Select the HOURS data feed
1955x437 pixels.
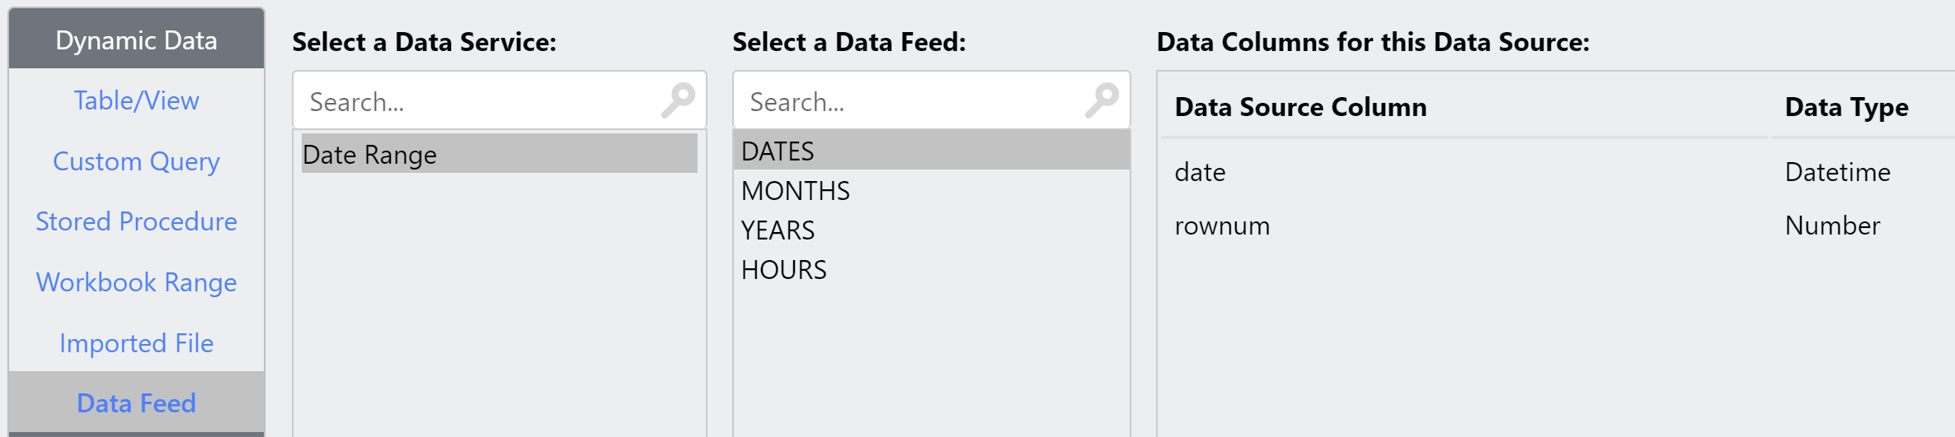click(x=931, y=269)
